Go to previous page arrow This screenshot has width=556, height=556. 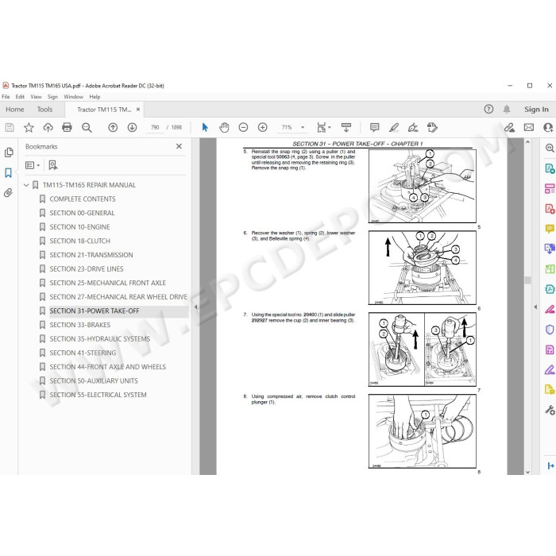(113, 127)
